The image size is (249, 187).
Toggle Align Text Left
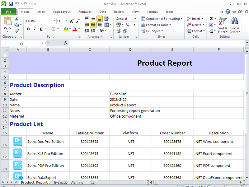click(87, 25)
